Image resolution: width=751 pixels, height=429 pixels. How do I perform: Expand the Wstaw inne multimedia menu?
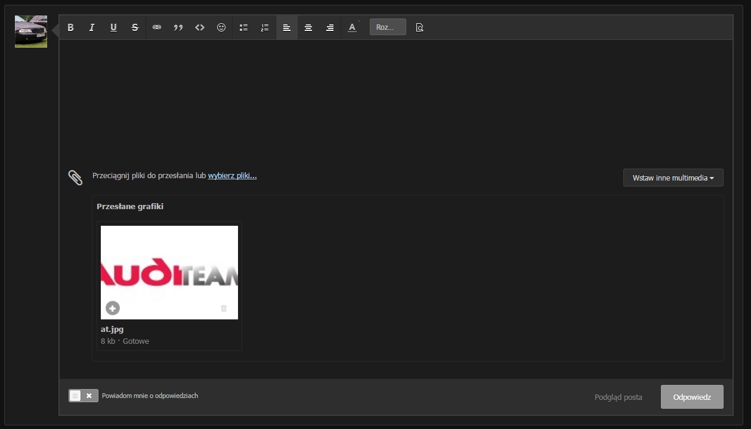point(673,178)
